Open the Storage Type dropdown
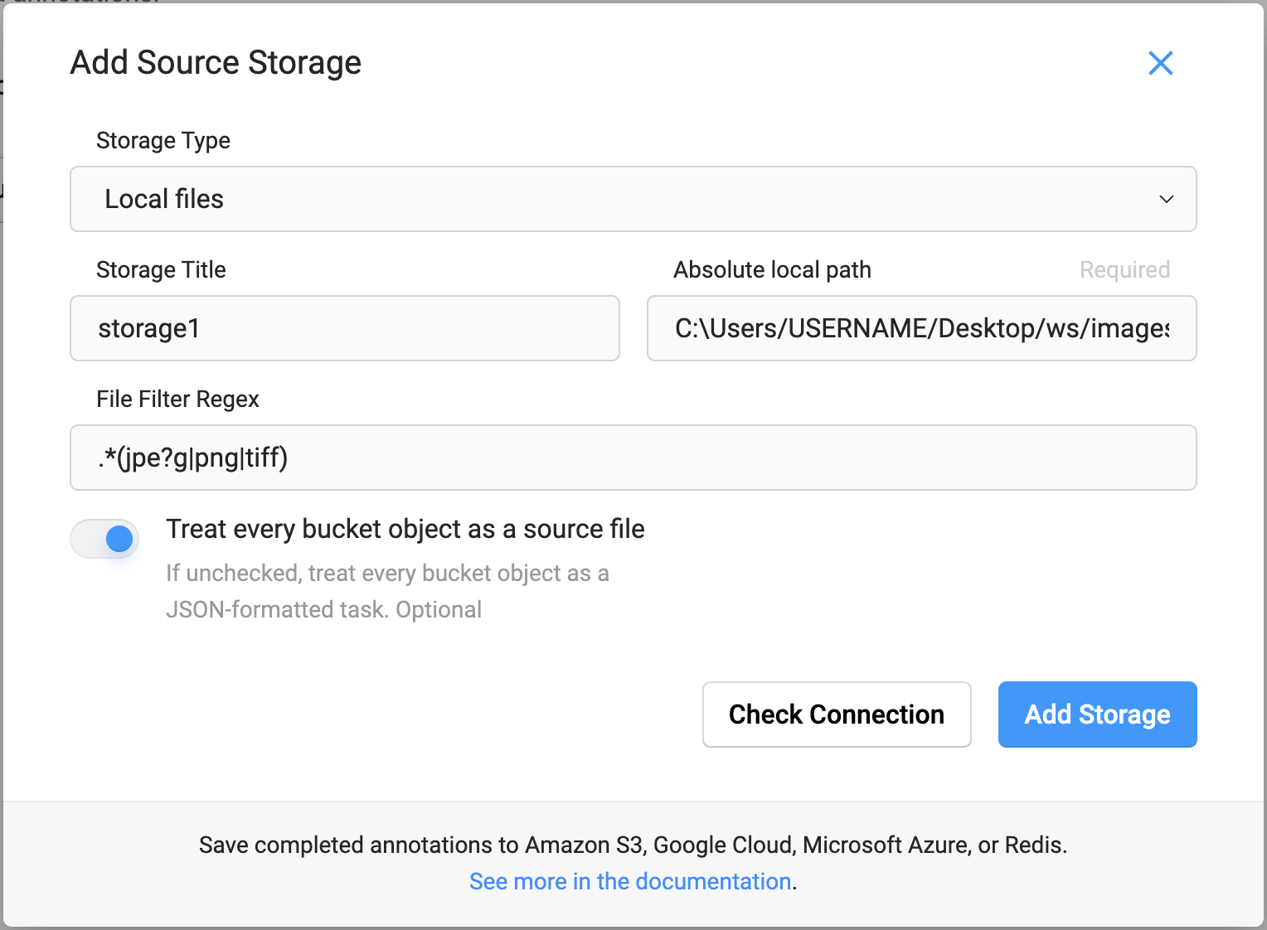The image size is (1267, 930). click(633, 199)
